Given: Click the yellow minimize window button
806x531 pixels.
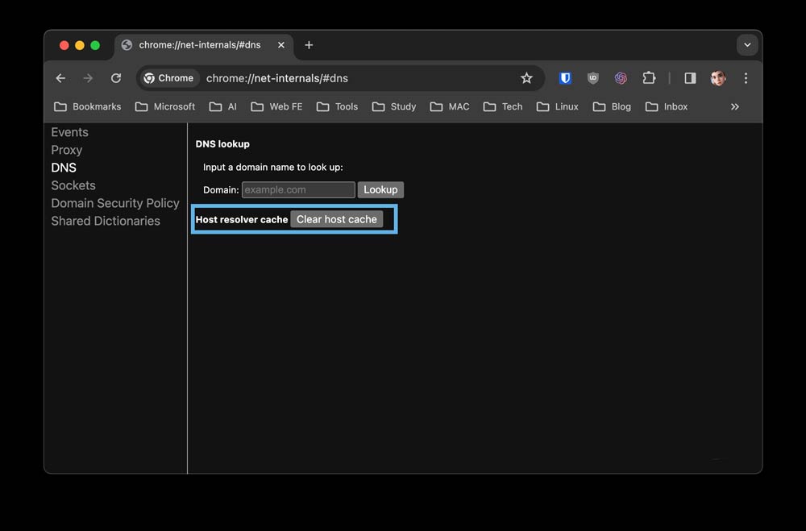Looking at the screenshot, I should click(x=80, y=45).
